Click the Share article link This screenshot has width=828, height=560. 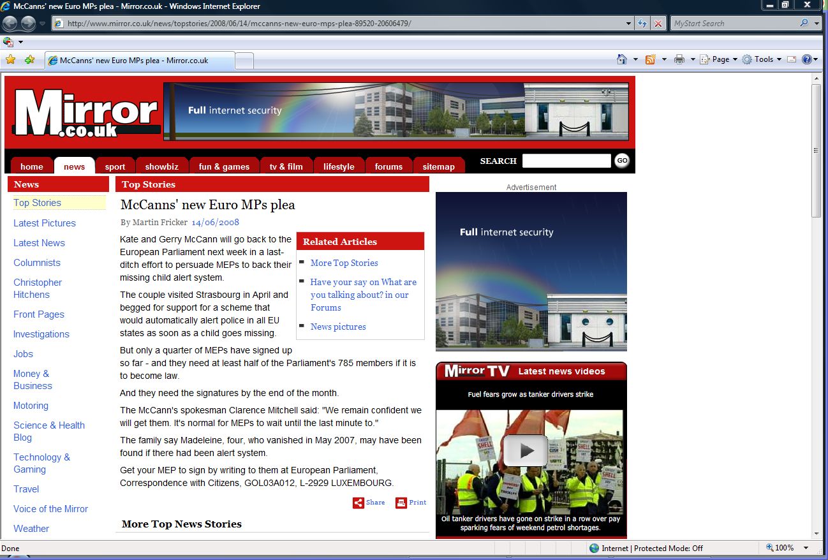pos(369,503)
